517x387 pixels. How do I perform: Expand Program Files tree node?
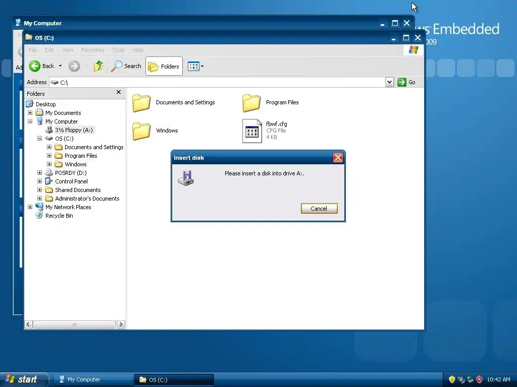pyautogui.click(x=49, y=155)
